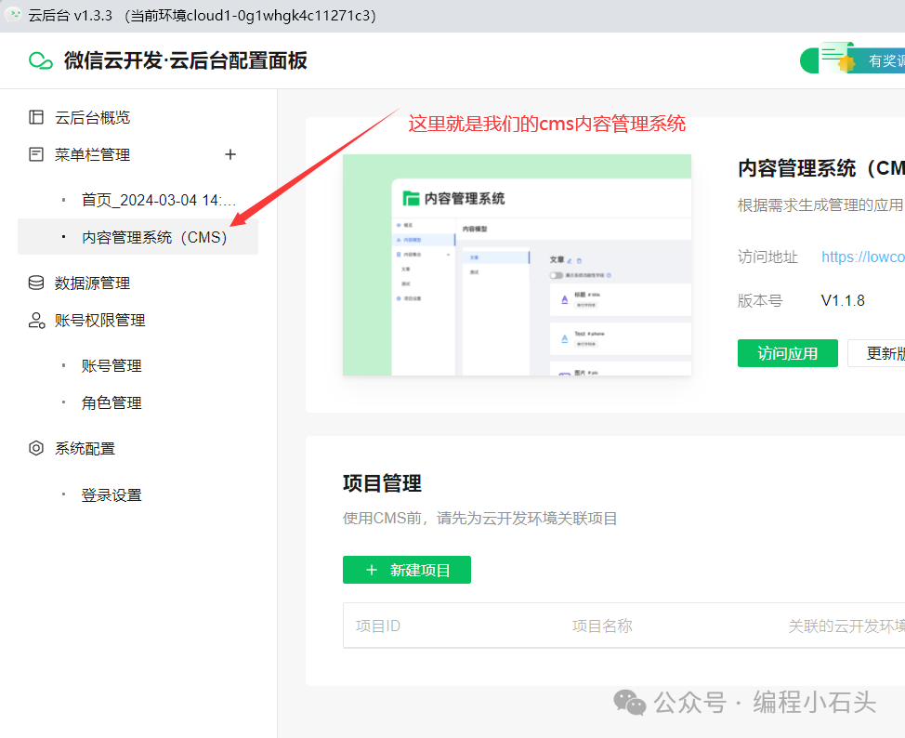The width and height of the screenshot is (905, 738).
Task: Select 首页_2024-03-04 menu entry
Action: click(159, 201)
